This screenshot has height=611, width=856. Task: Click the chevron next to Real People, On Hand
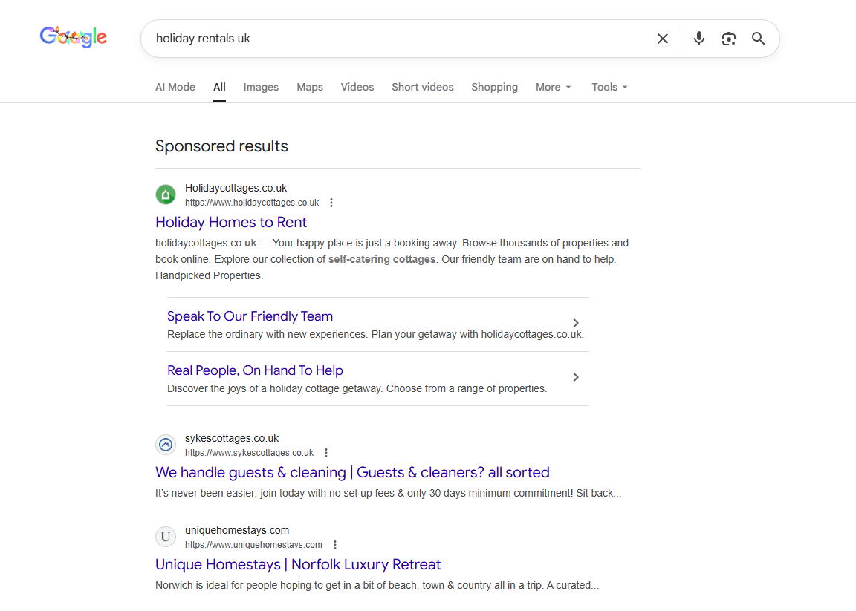[x=575, y=377]
